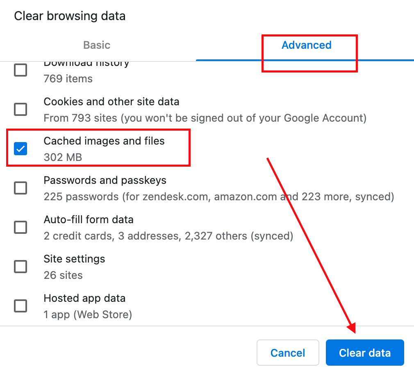This screenshot has width=414, height=371.
Task: Select the Advanced tab
Action: click(306, 45)
